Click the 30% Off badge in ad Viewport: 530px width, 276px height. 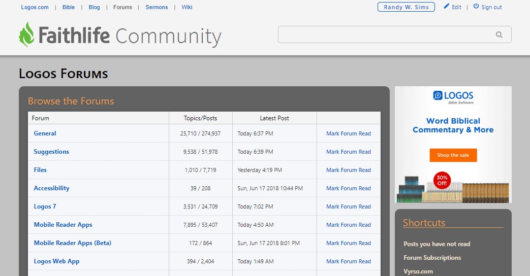[x=442, y=181]
